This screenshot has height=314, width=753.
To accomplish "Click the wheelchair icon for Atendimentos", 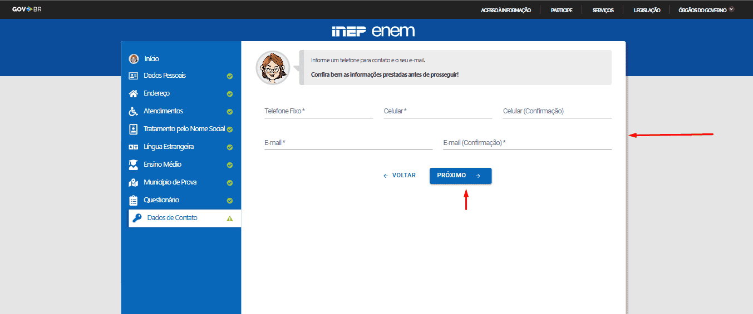I will [133, 111].
